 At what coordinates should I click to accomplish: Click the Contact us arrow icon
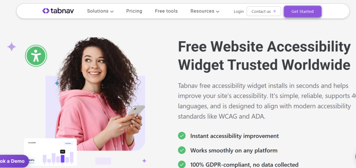tap(274, 11)
